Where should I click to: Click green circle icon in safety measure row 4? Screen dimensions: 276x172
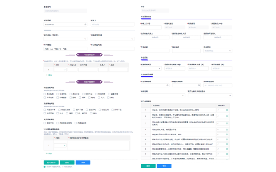click(227, 130)
